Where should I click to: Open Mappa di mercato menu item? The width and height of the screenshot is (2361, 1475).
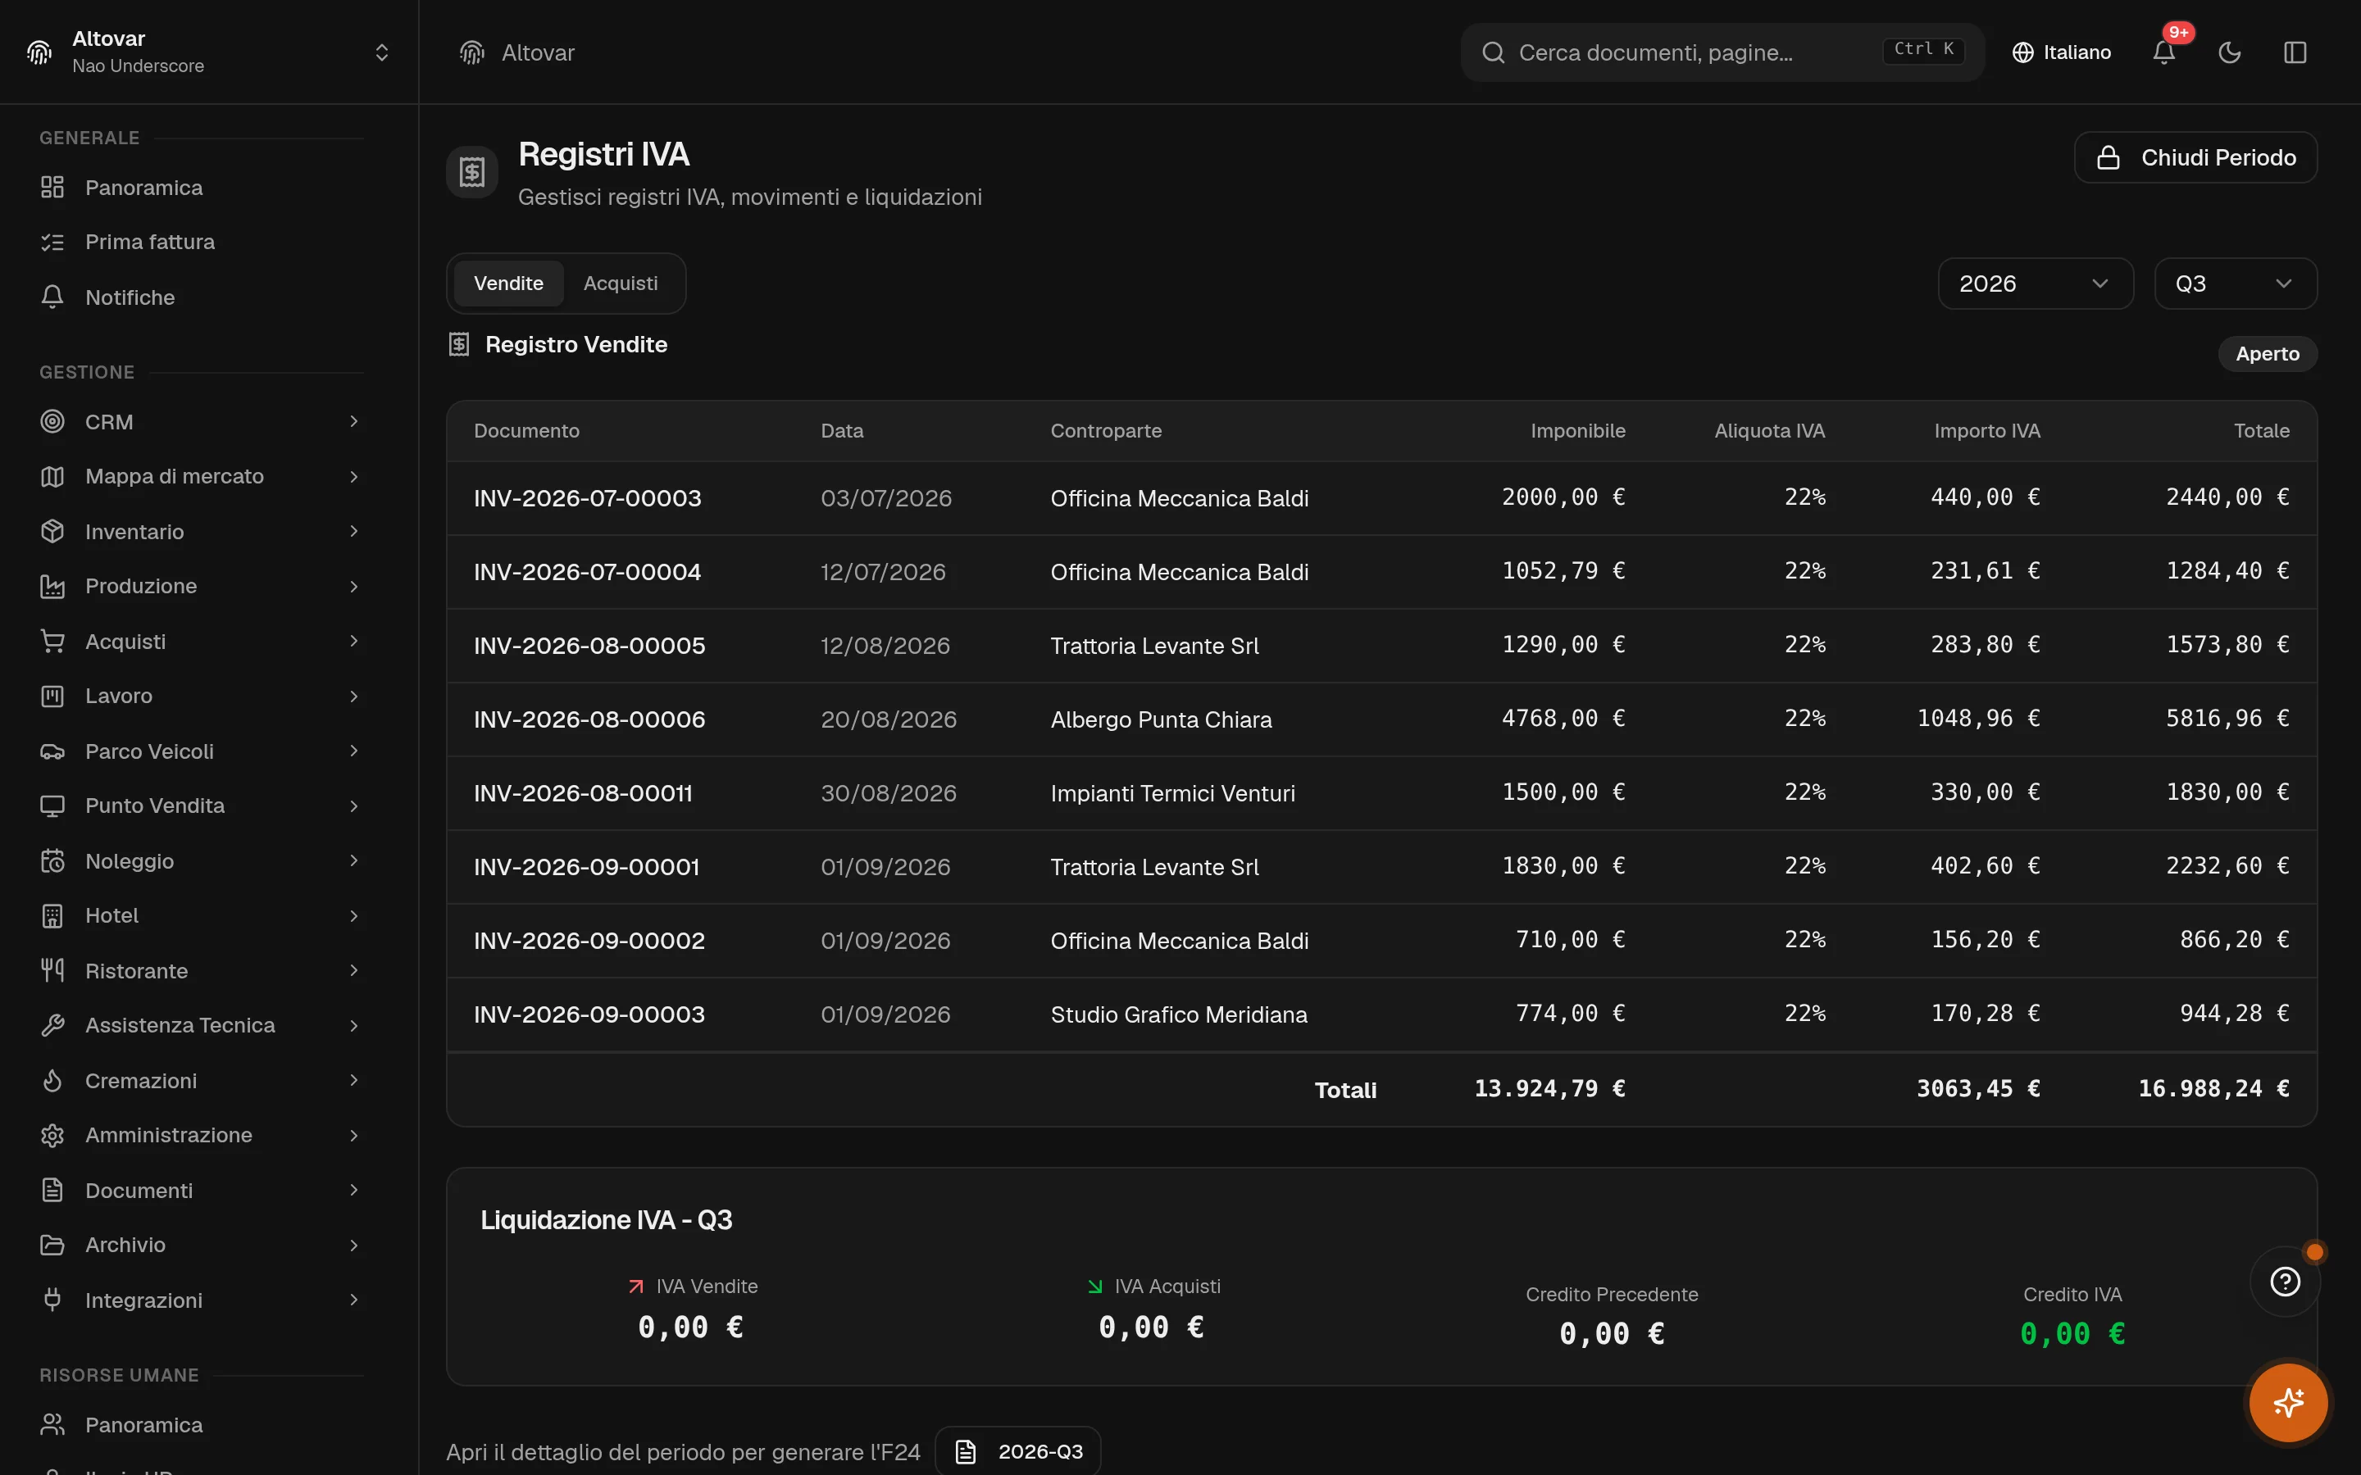click(x=201, y=476)
